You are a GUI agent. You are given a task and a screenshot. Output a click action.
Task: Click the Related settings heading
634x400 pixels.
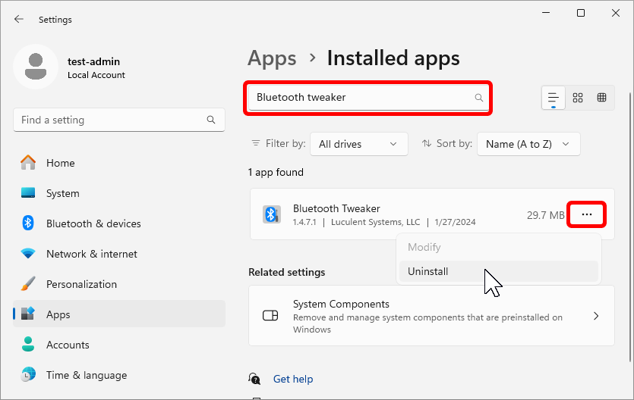click(287, 272)
